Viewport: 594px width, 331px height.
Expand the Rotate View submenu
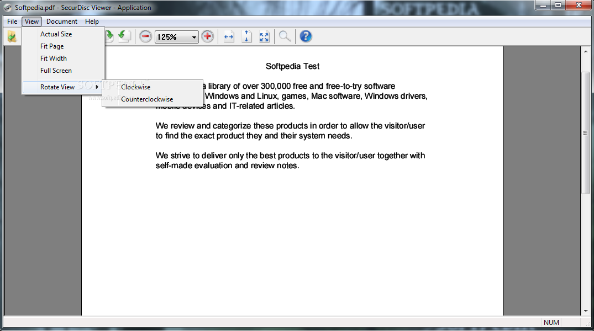[x=62, y=87]
